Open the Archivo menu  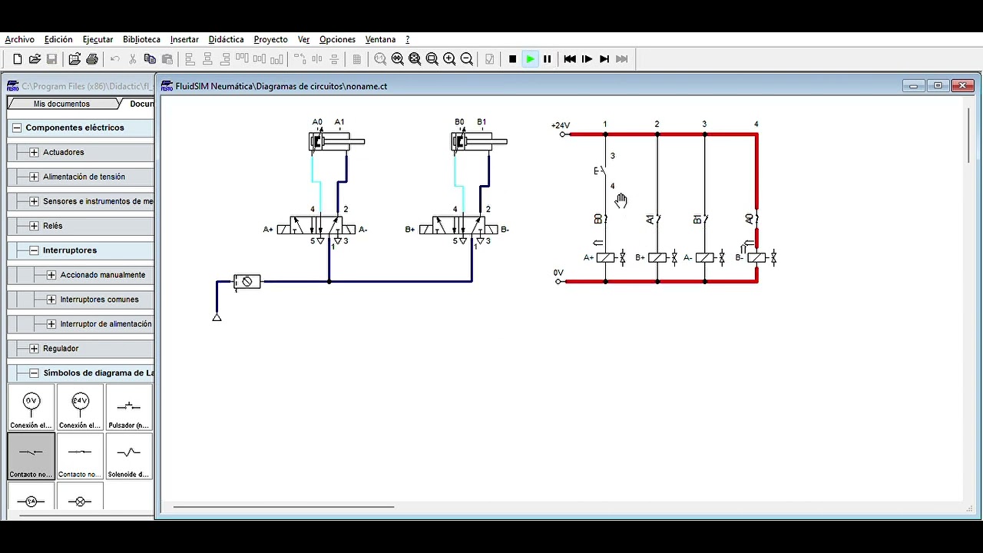click(x=19, y=39)
